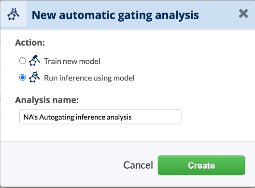Click the New automatic gating analysis title text
Screen dimensions: 255x188
tap(115, 15)
